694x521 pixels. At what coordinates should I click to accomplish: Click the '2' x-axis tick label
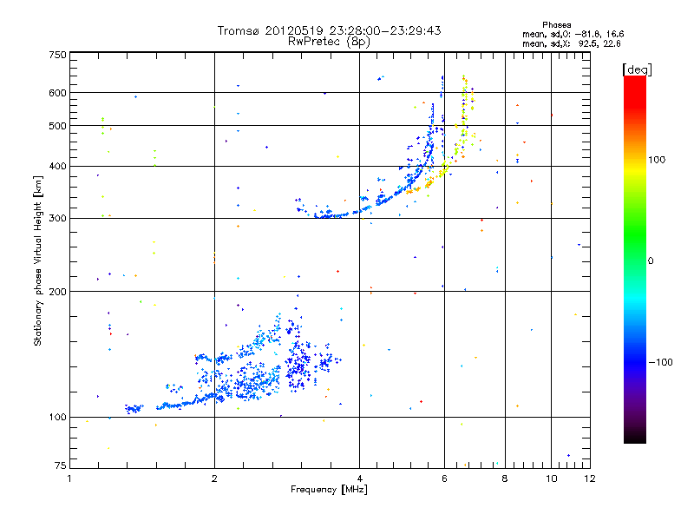(214, 478)
